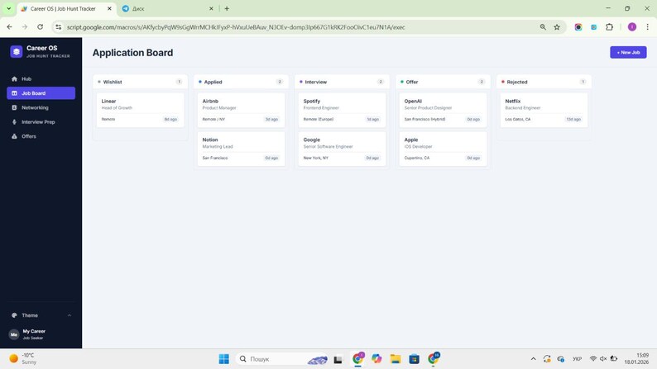Viewport: 657px width, 369px height.
Task: Open the Interview Prep menu item
Action: (41, 122)
